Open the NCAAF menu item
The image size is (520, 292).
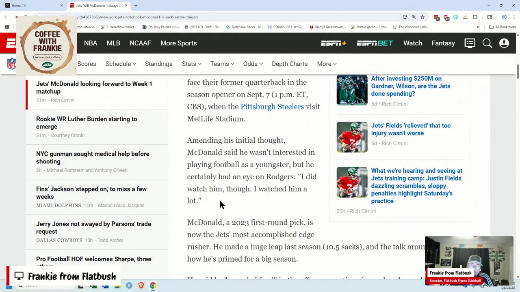pyautogui.click(x=140, y=43)
